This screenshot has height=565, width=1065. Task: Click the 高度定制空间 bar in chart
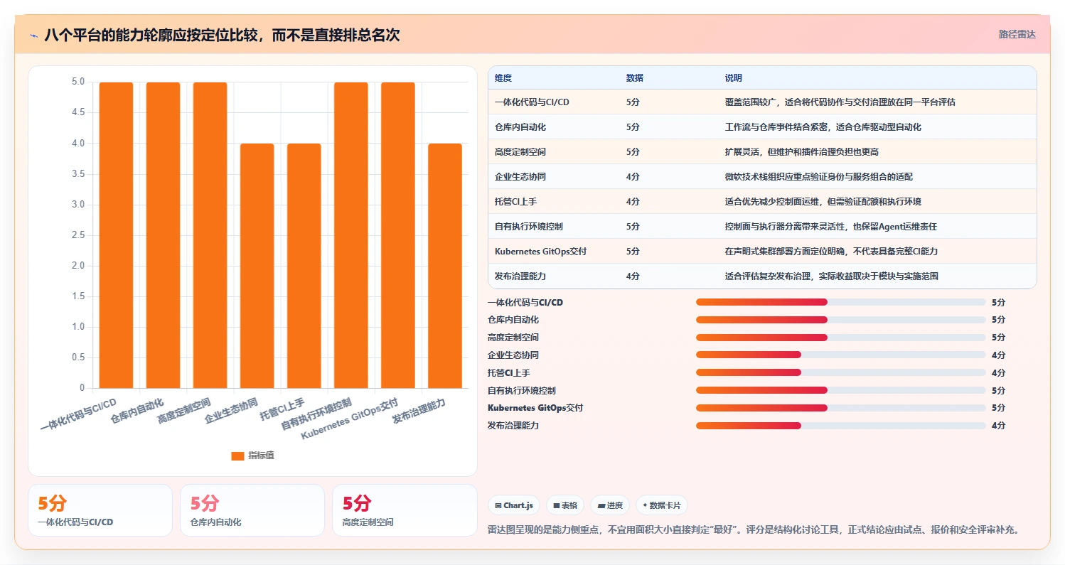(x=210, y=235)
